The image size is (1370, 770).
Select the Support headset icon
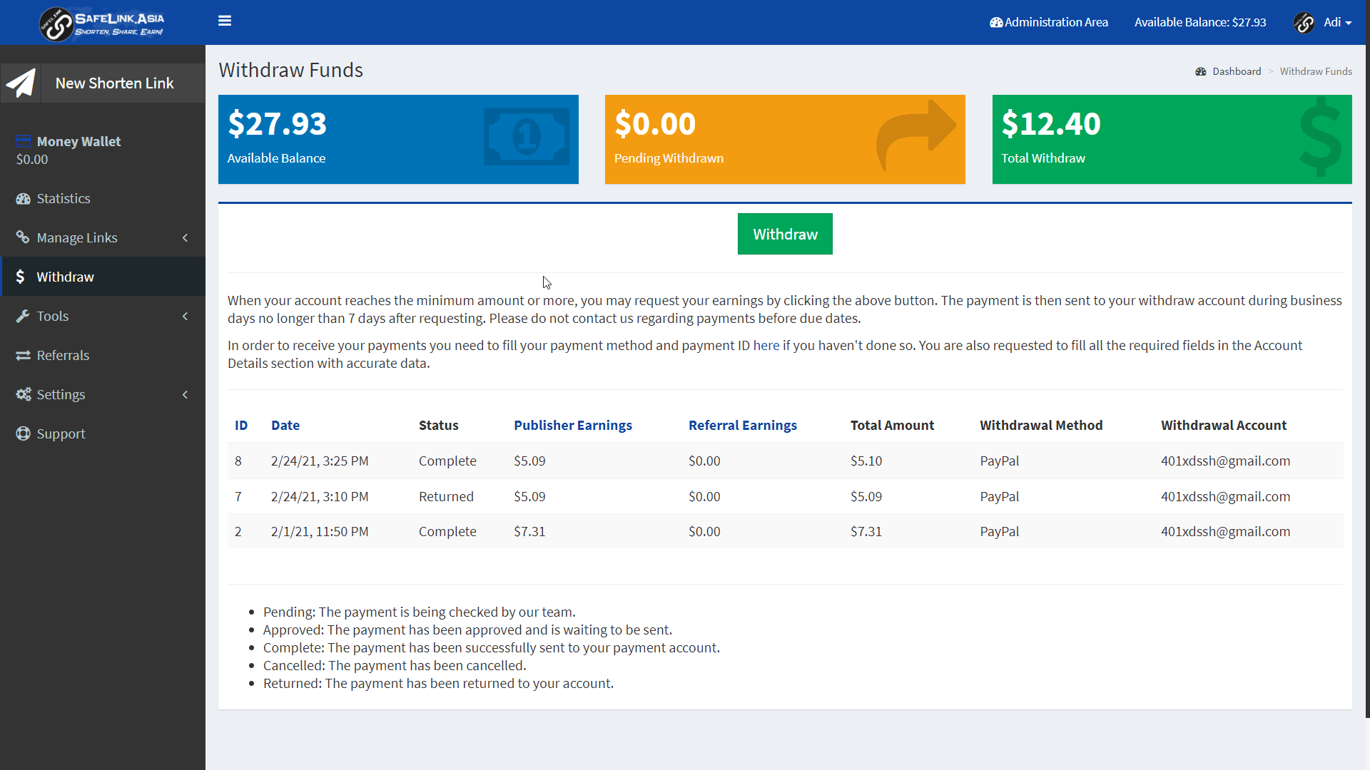click(x=22, y=433)
